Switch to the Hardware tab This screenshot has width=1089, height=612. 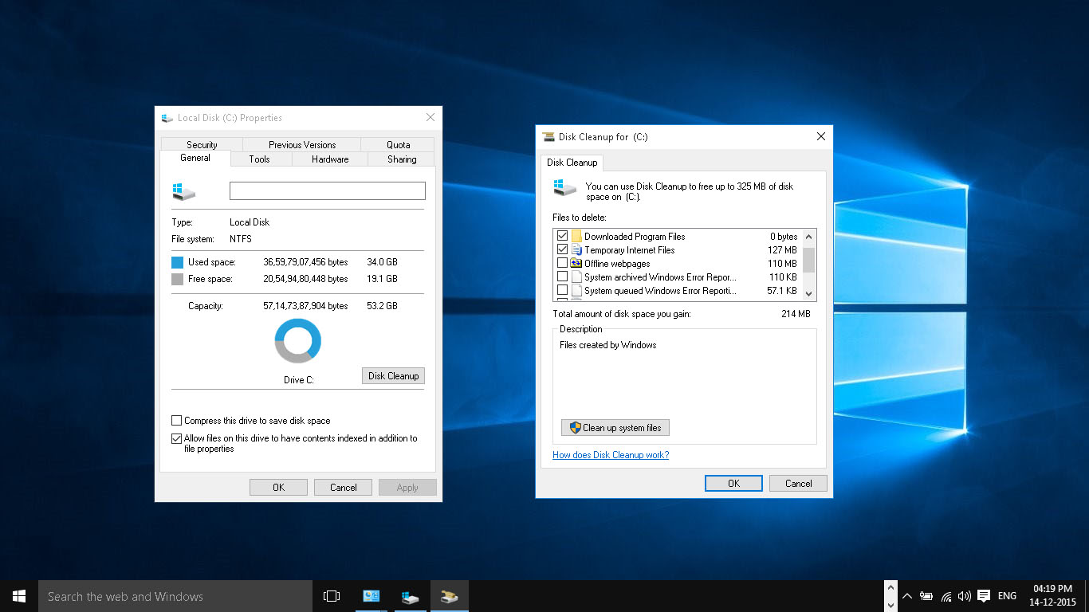pos(330,159)
